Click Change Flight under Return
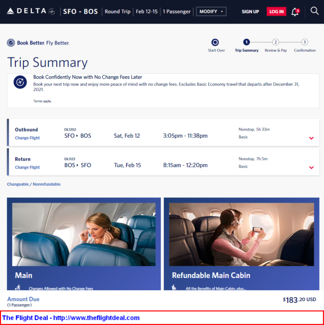The height and width of the screenshot is (325, 324). pos(27,167)
